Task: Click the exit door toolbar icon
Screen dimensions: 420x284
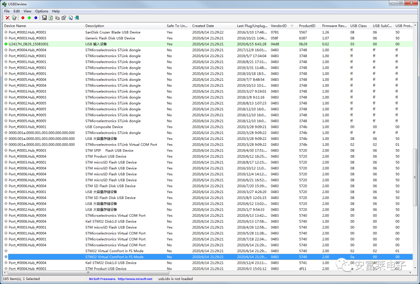Action: pyautogui.click(x=77, y=18)
